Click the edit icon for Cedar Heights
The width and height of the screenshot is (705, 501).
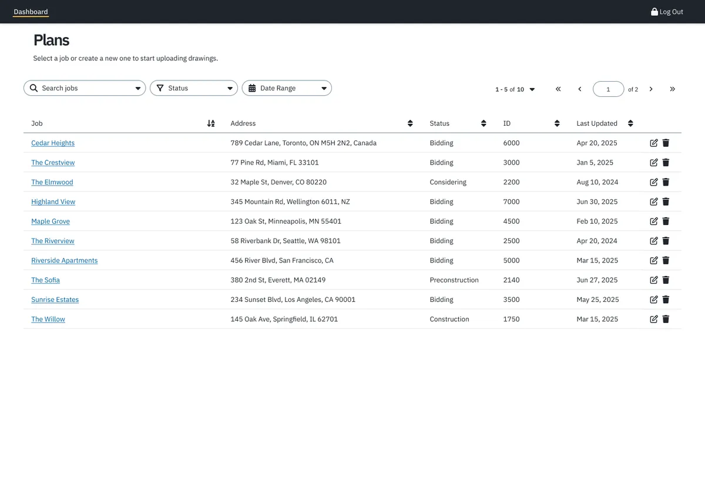(x=654, y=143)
